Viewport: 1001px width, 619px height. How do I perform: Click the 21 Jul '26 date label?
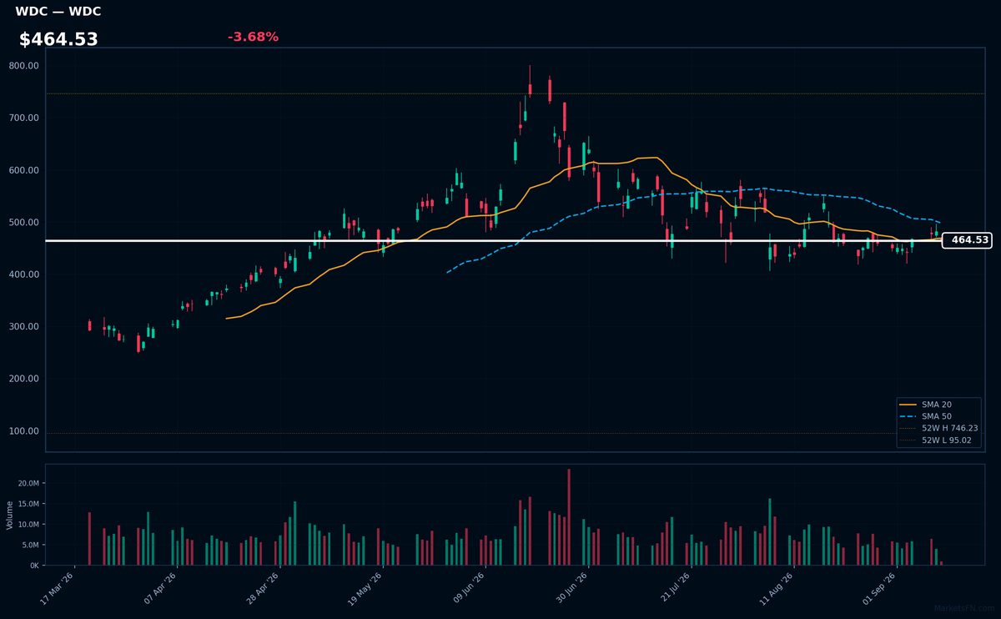pyautogui.click(x=675, y=587)
